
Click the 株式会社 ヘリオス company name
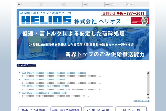coord(97,21)
